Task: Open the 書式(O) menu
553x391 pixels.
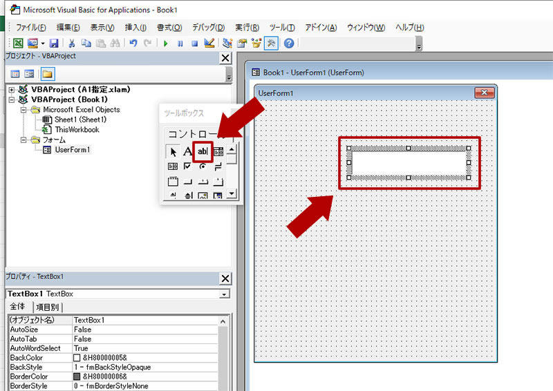Action: pos(169,28)
